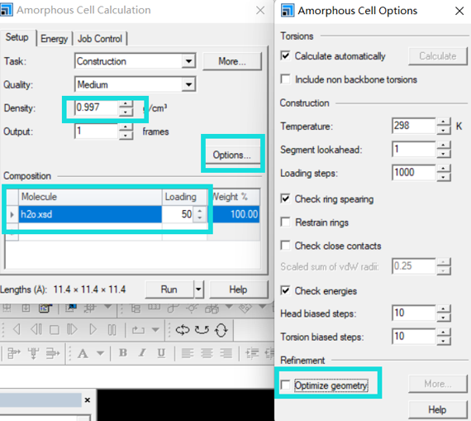
Task: Toggle bold formatting
Action: tap(122, 352)
